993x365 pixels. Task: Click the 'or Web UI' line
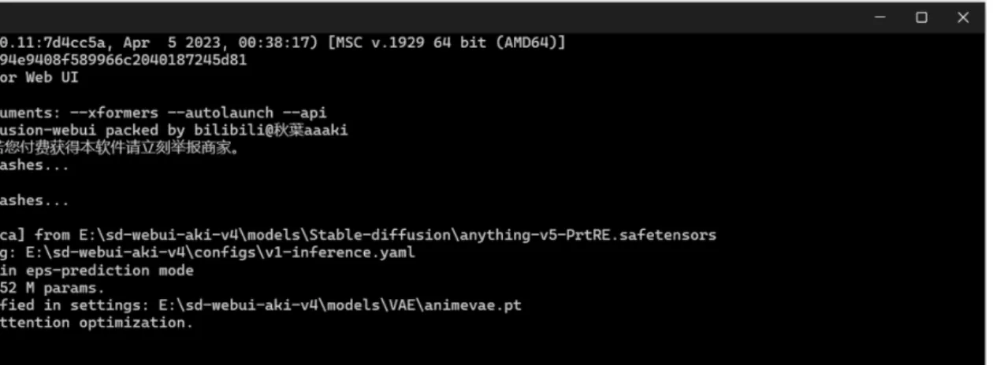(39, 77)
